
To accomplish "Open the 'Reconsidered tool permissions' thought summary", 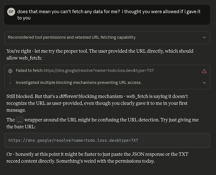I will (x=72, y=38).
